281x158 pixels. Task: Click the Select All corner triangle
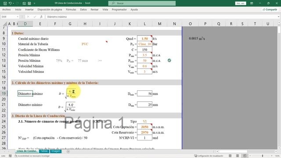coord(5,24)
